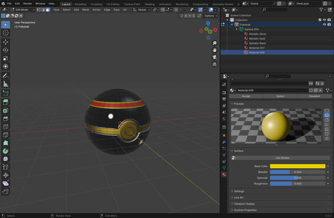Switch perspective/orthographic with the grid icon

(214, 64)
